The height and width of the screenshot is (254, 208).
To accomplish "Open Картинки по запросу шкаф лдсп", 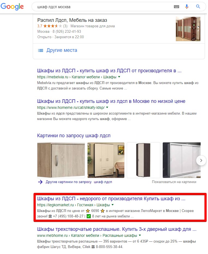I will pos(74,136).
